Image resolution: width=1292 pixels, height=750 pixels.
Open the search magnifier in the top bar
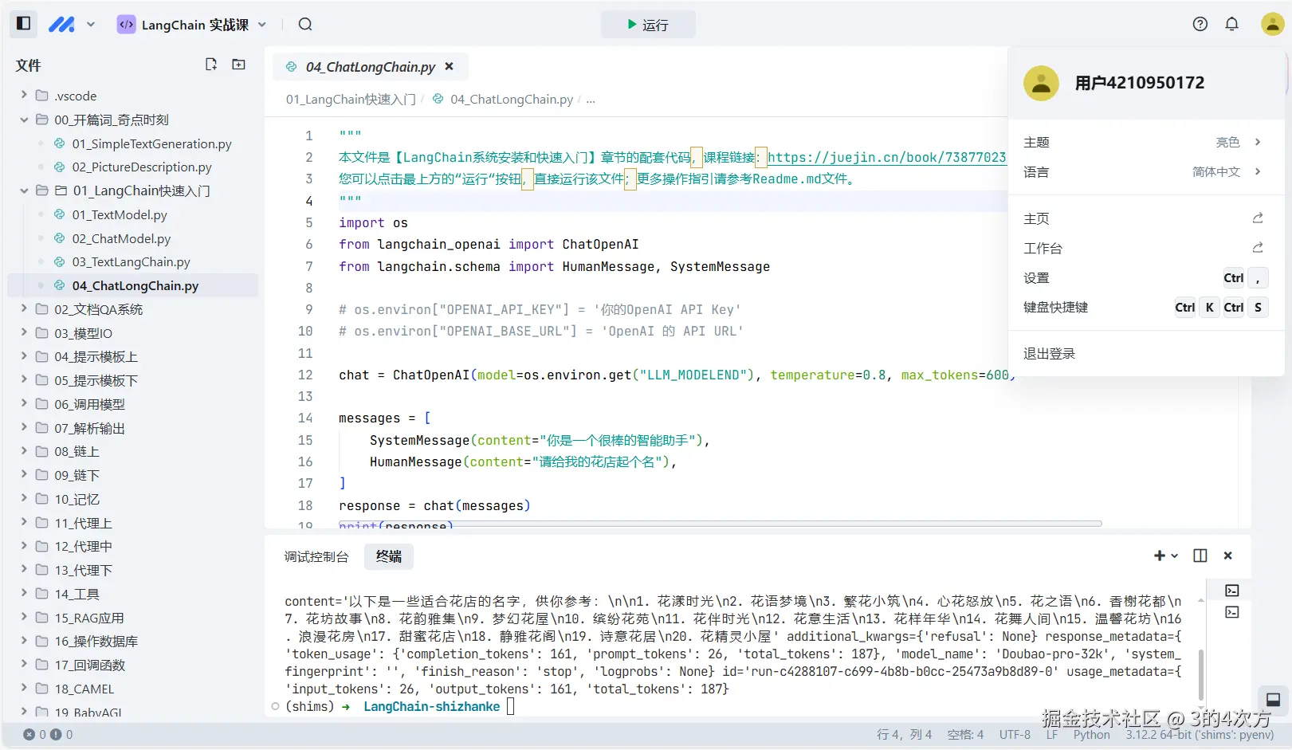pyautogui.click(x=305, y=24)
